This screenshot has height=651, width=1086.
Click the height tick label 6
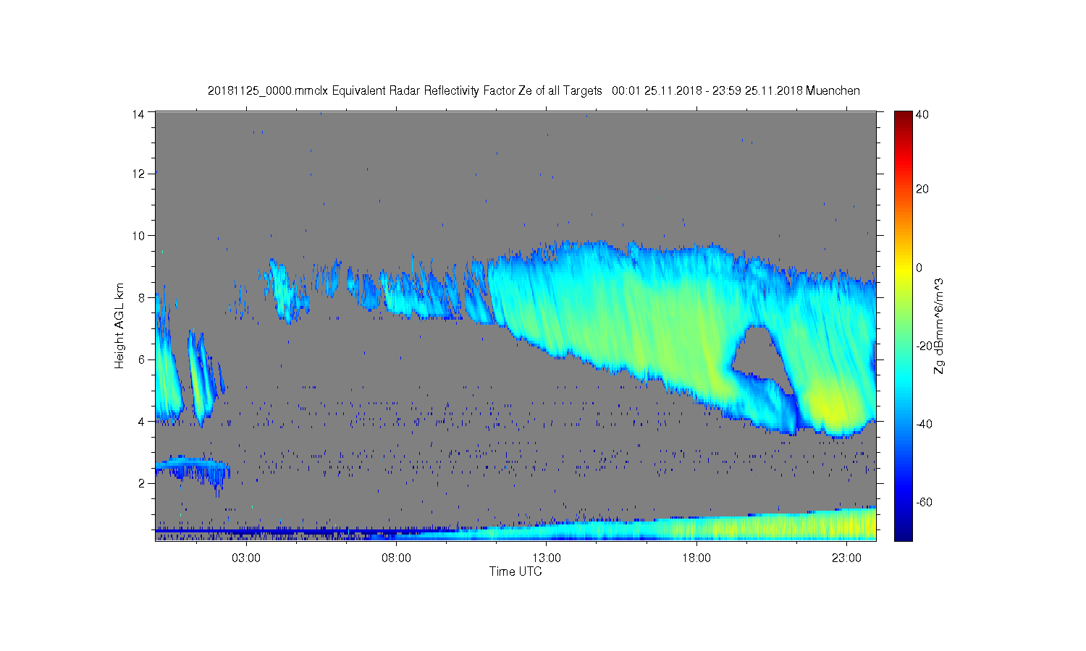(x=142, y=359)
